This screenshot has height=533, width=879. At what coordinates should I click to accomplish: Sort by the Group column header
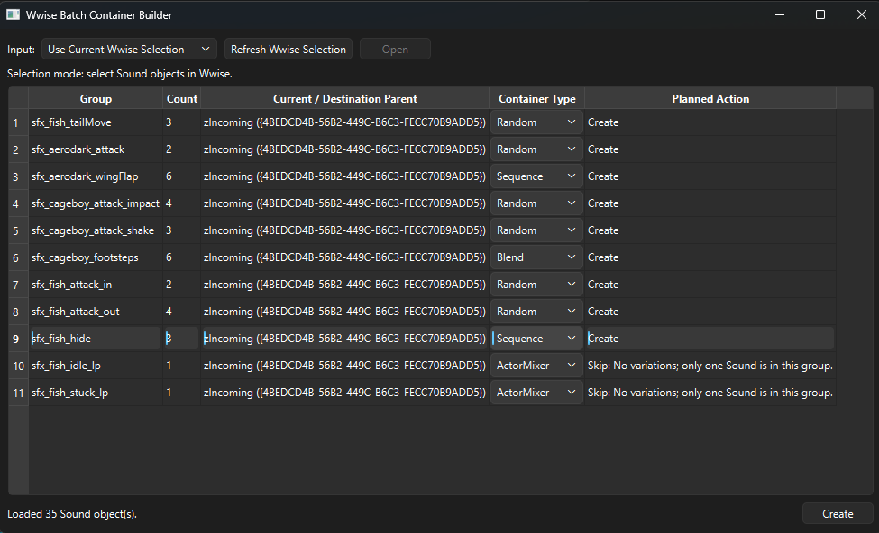pyautogui.click(x=96, y=98)
